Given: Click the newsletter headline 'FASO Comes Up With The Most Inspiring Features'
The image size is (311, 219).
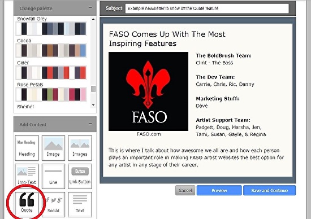Looking at the screenshot, I should [x=167, y=39].
